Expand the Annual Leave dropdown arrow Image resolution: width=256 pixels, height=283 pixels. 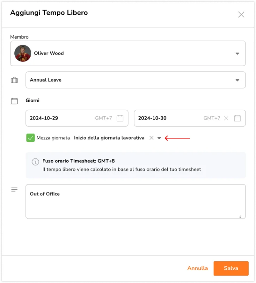(237, 80)
